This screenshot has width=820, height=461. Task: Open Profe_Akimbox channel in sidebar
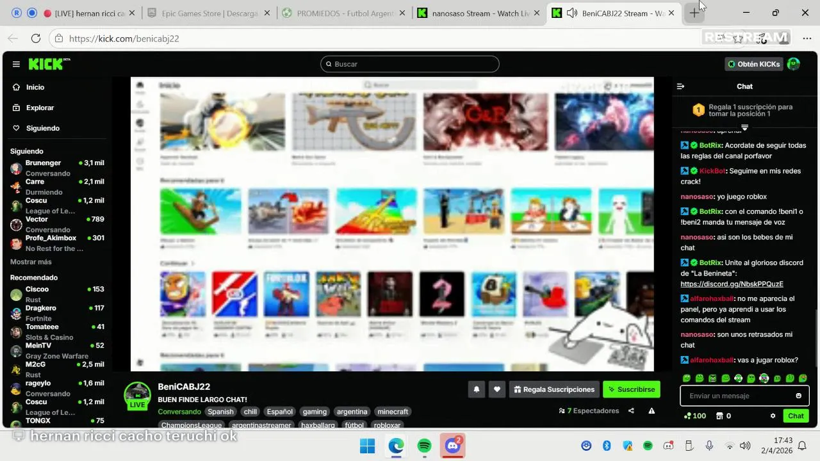tap(57, 243)
